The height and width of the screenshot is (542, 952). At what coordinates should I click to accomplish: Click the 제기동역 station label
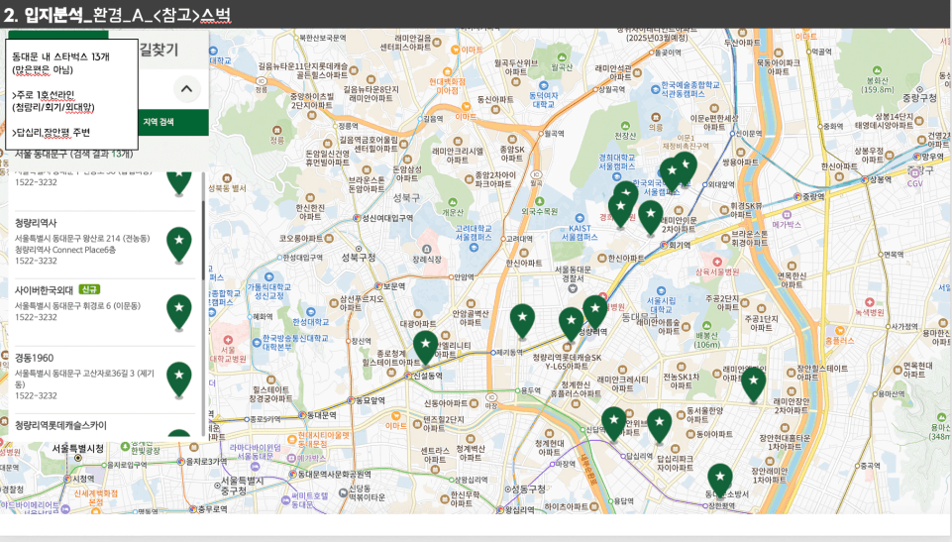pyautogui.click(x=509, y=352)
